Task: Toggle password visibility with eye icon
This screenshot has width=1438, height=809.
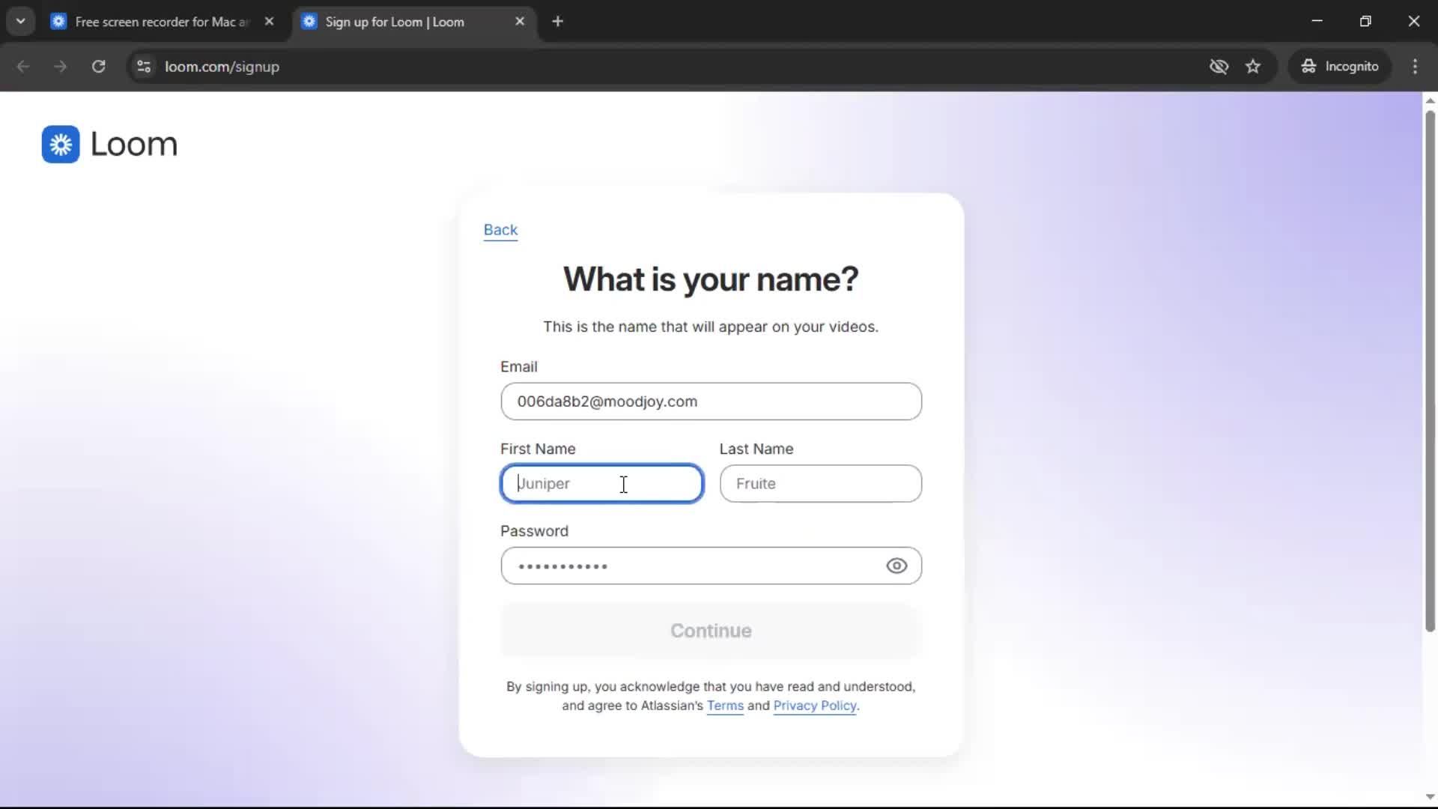Action: 897,566
